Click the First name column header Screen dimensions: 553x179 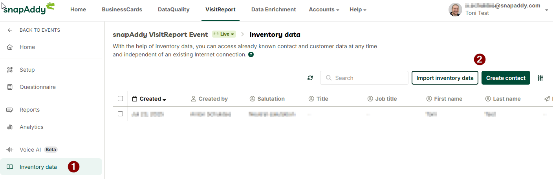pyautogui.click(x=444, y=99)
